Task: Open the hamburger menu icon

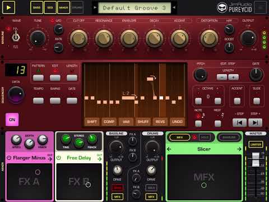Action: pyautogui.click(x=260, y=7)
